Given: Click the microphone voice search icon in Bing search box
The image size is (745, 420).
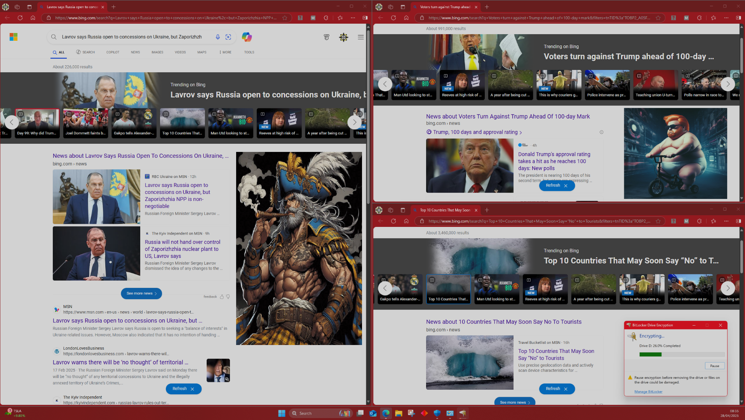Looking at the screenshot, I should point(218,37).
